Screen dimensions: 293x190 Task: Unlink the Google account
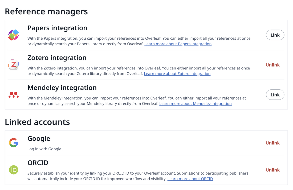click(272, 143)
